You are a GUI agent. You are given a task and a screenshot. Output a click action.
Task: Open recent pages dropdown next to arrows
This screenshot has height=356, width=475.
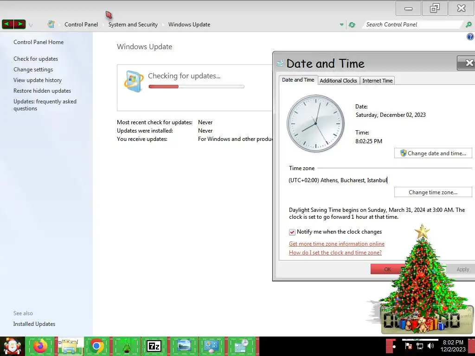tap(31, 25)
